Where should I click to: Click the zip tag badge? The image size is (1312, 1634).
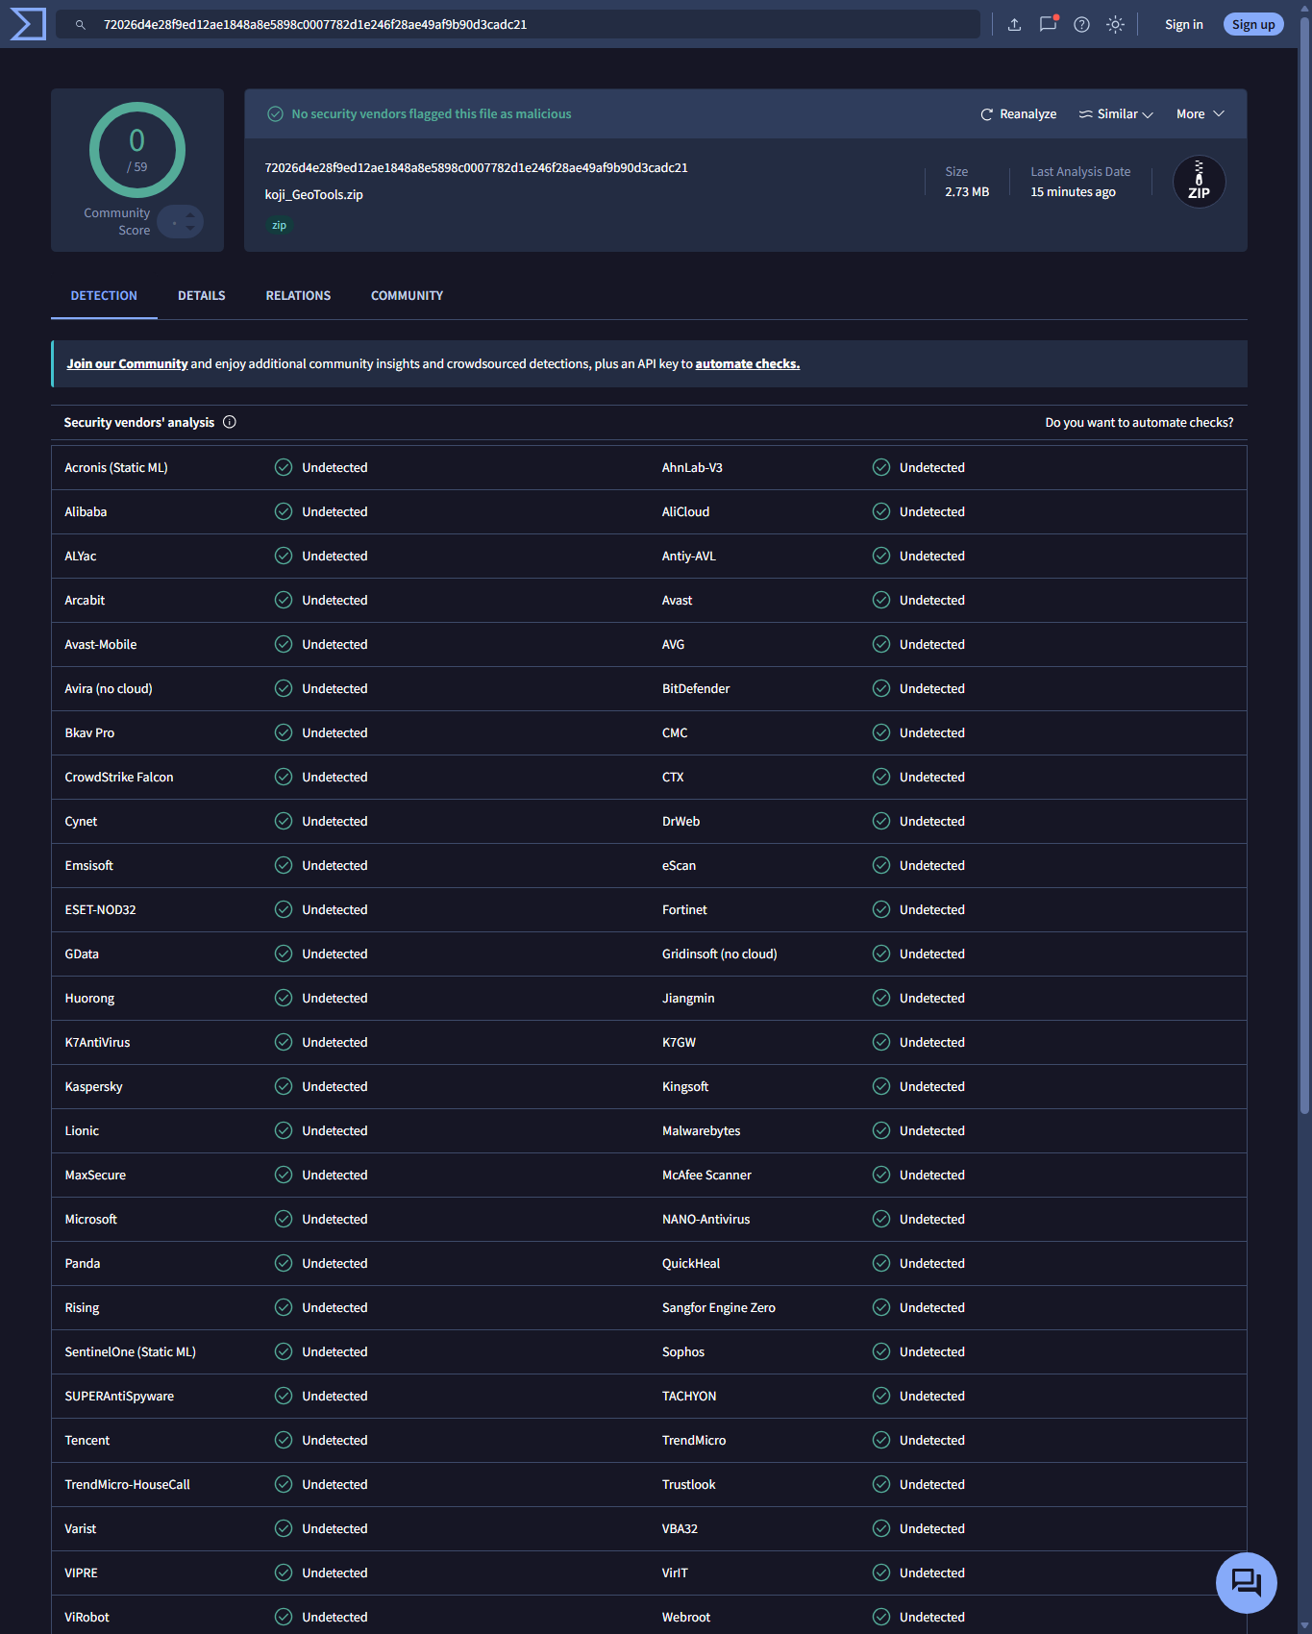279,226
